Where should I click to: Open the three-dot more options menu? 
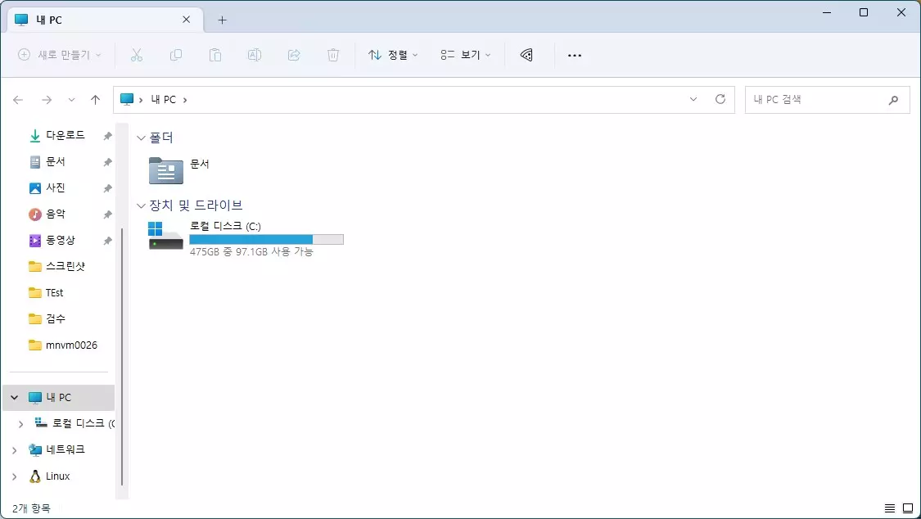[x=575, y=55]
